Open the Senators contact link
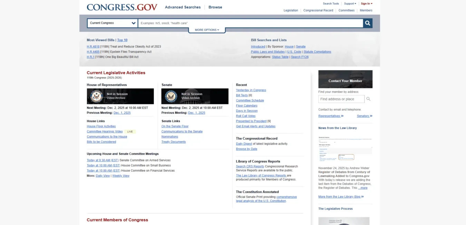 [365, 116]
